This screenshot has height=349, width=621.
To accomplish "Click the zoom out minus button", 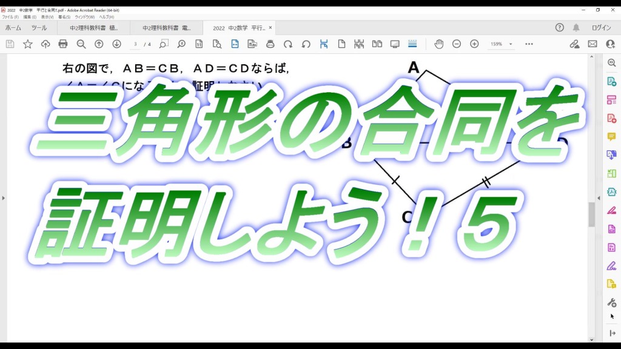I will [457, 44].
